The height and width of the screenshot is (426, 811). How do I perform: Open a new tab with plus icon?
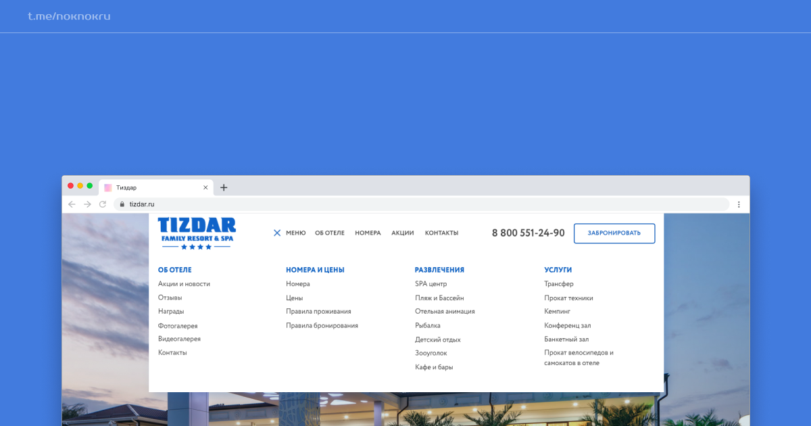[224, 187]
